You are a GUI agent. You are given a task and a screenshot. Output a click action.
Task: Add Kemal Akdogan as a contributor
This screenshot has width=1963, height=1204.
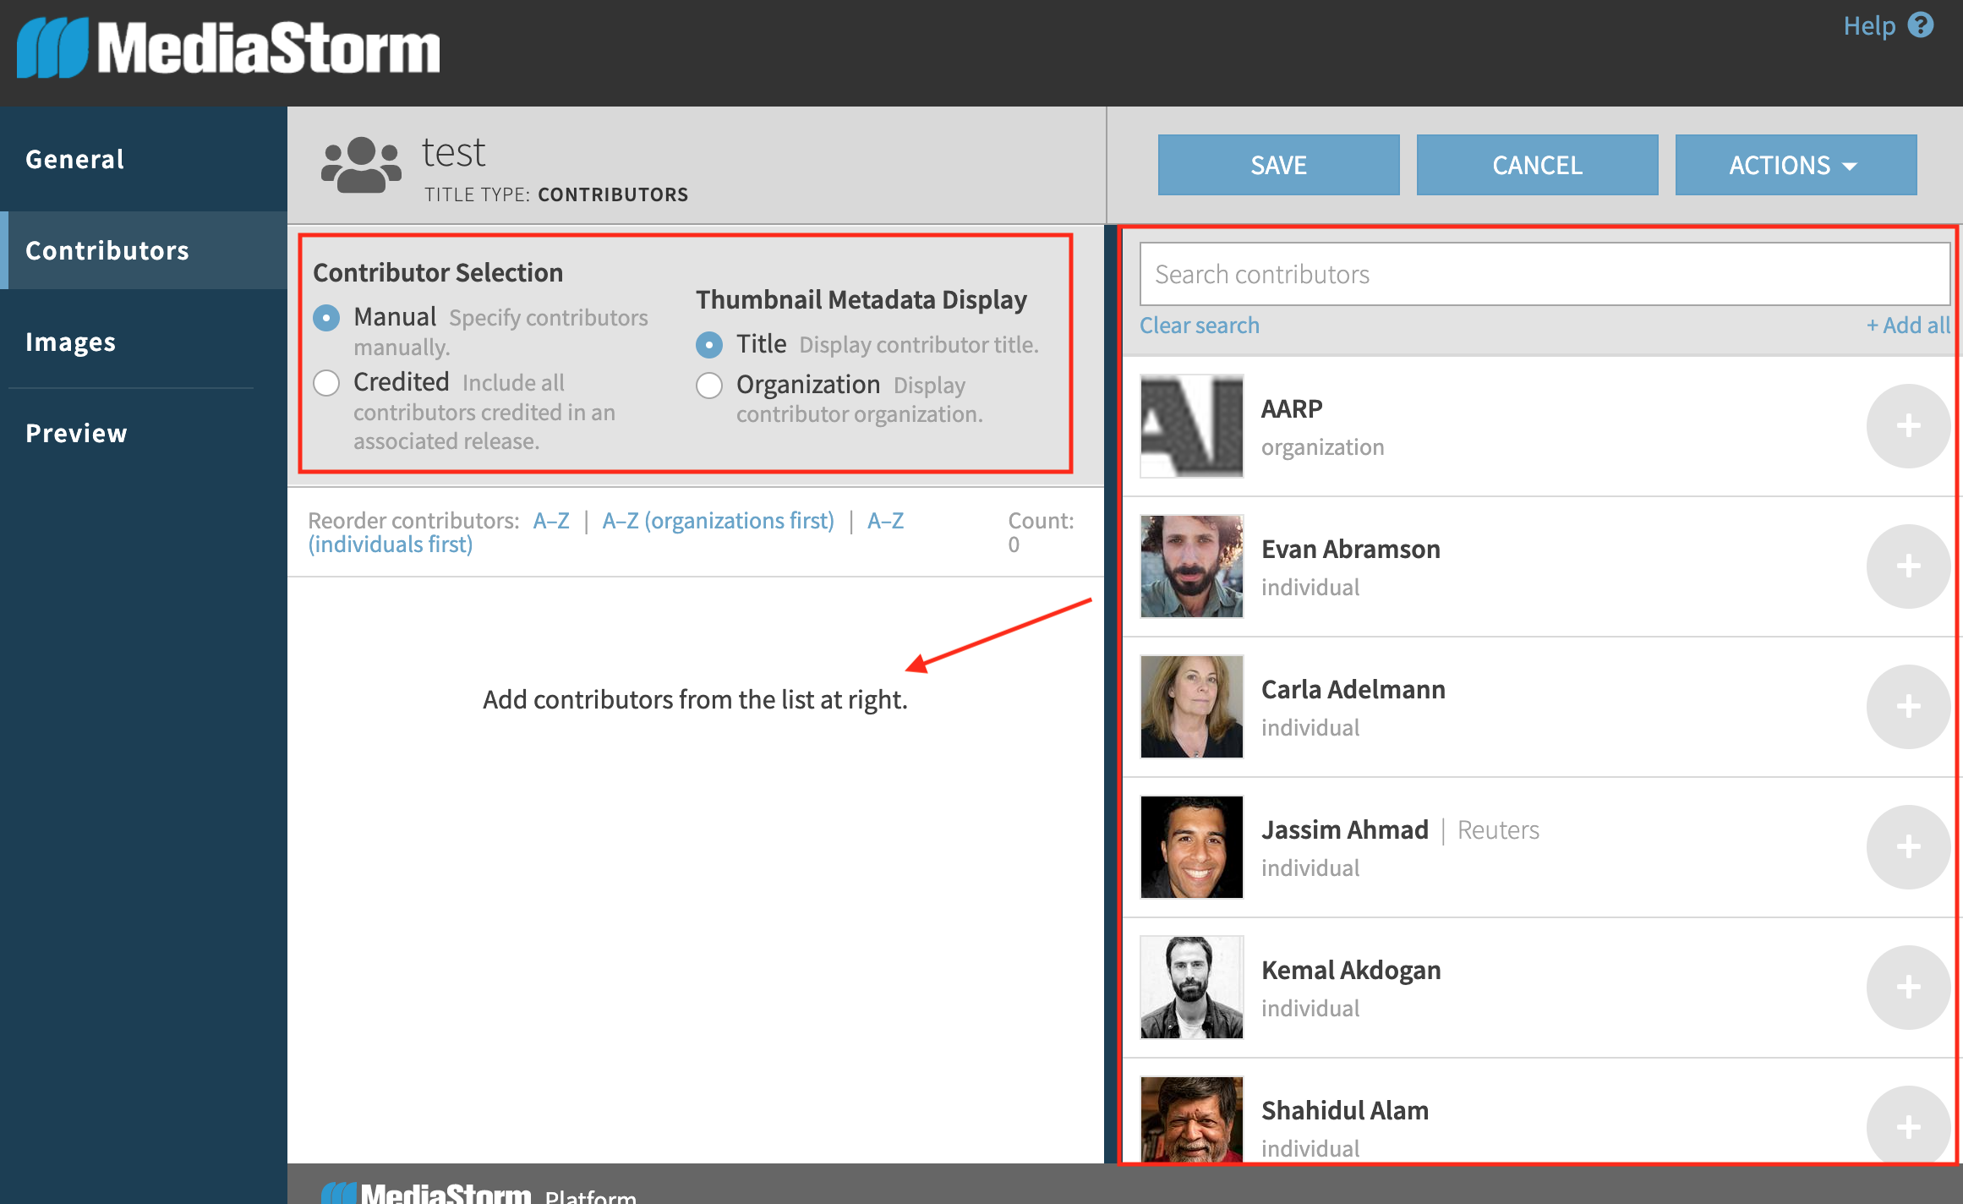pos(1908,988)
